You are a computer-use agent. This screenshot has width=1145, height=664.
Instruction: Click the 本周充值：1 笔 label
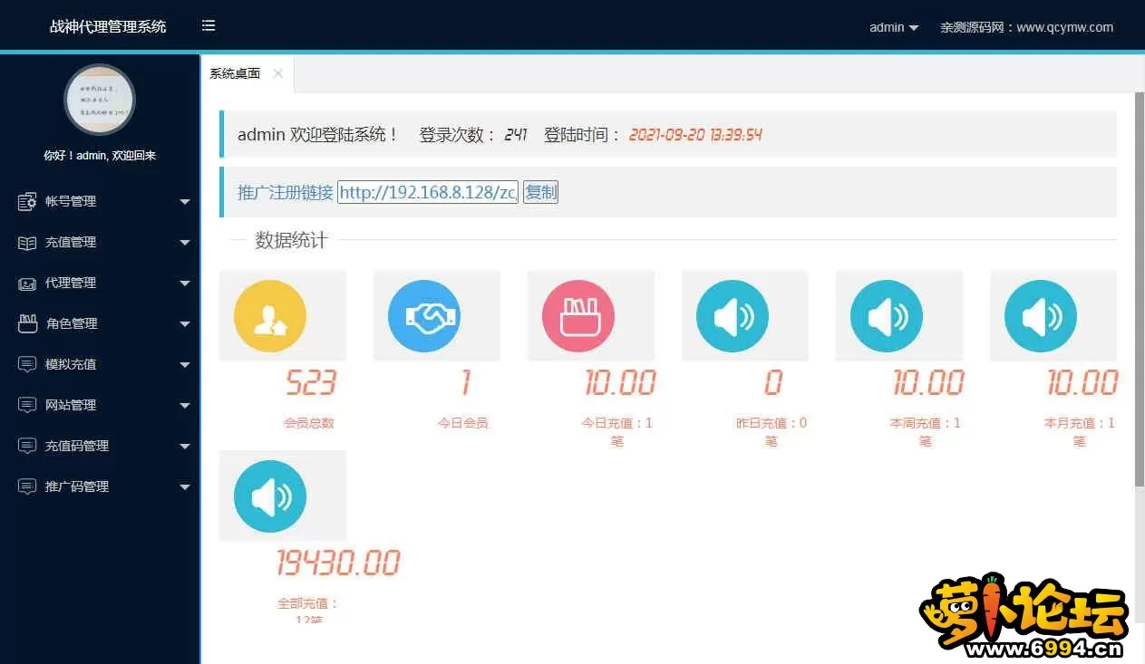click(926, 432)
